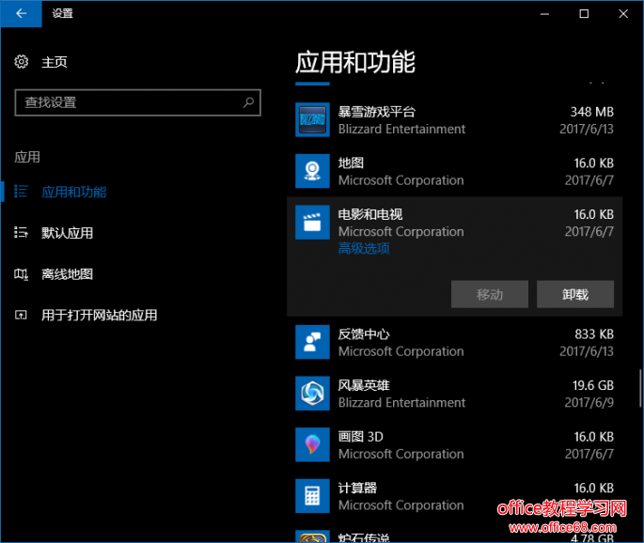Go to 主页 settings home

click(55, 62)
